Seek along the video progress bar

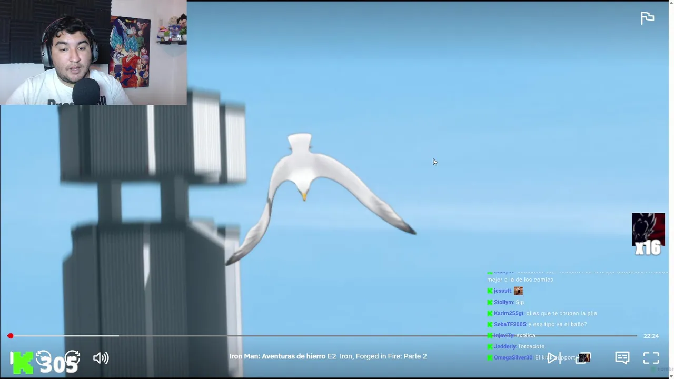(x=323, y=336)
